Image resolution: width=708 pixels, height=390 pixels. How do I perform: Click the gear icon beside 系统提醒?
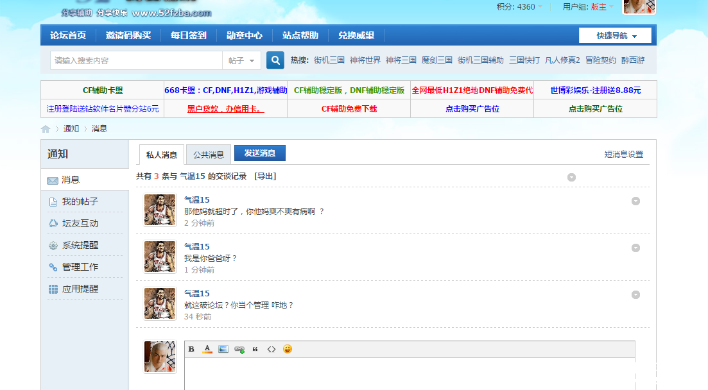[x=53, y=246]
